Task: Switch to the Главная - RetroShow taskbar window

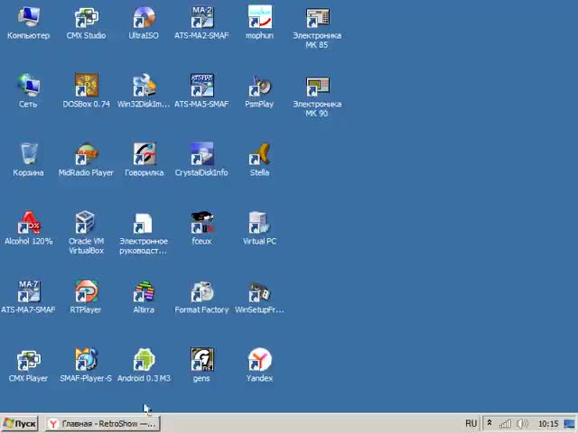Action: click(x=101, y=423)
